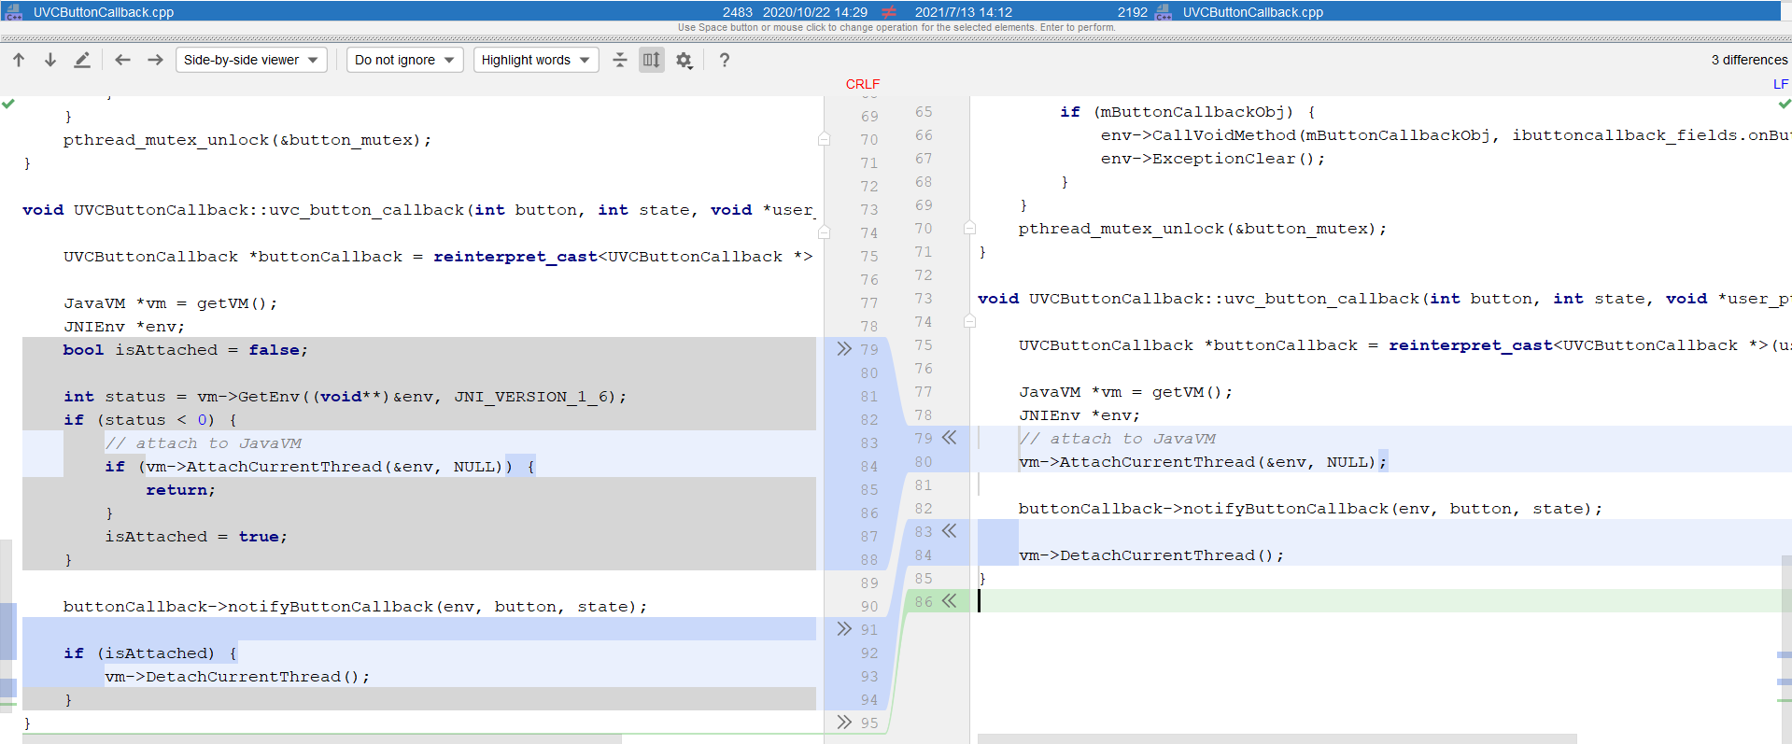This screenshot has width=1792, height=744.
Task: Click right 'env->ExceptionClear();' line
Action: 1212,159
